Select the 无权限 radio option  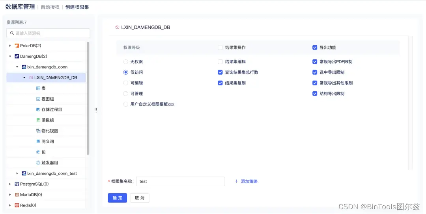125,62
